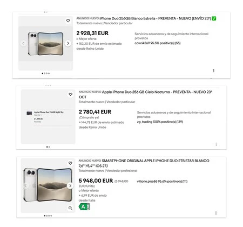The image size is (243, 227).
Task: Open the Cielo Nocturno listing thumbnail
Action: (x=48, y=117)
